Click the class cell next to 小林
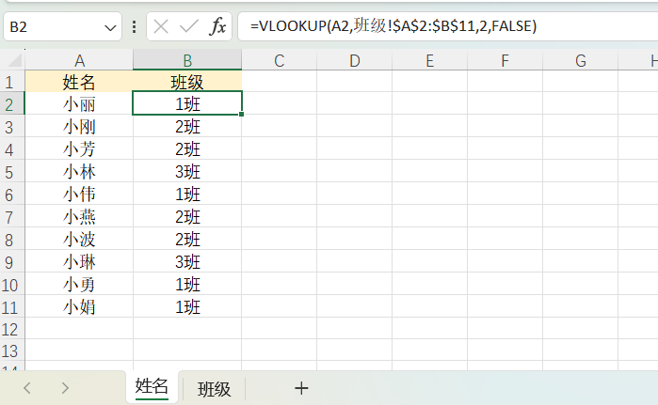The height and width of the screenshot is (405, 658). tap(187, 172)
